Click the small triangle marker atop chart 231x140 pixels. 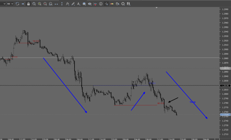click(156, 7)
